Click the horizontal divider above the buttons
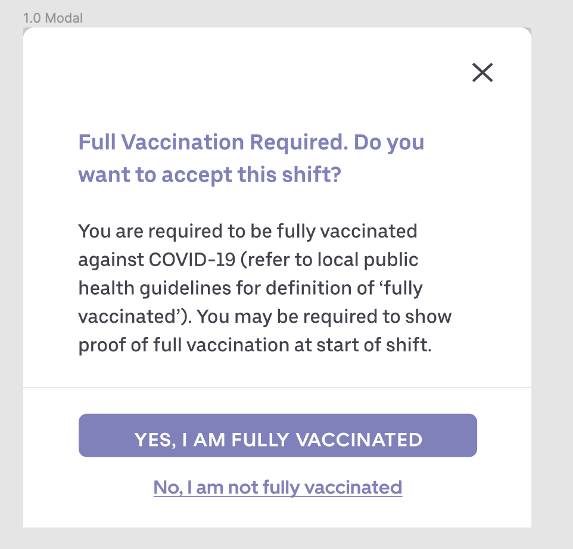Viewport: 573px width, 549px height. coord(277,387)
